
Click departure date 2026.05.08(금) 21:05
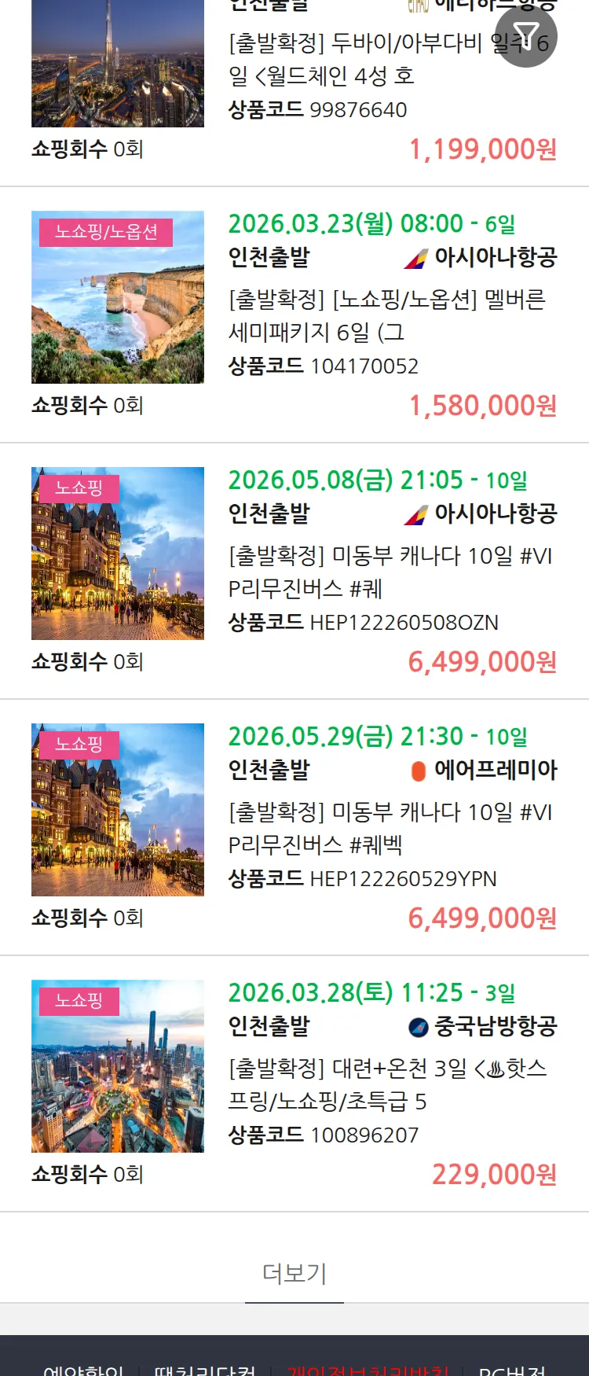[x=377, y=480]
